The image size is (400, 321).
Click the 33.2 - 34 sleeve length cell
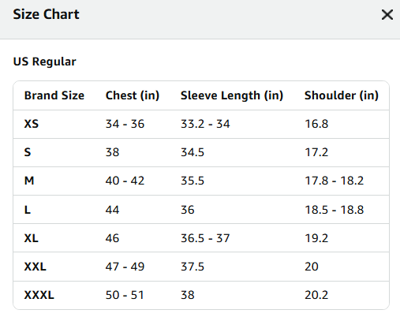click(x=205, y=124)
